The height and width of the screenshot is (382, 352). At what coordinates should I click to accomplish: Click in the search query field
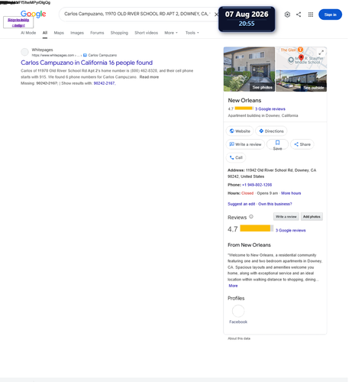pyautogui.click(x=137, y=14)
